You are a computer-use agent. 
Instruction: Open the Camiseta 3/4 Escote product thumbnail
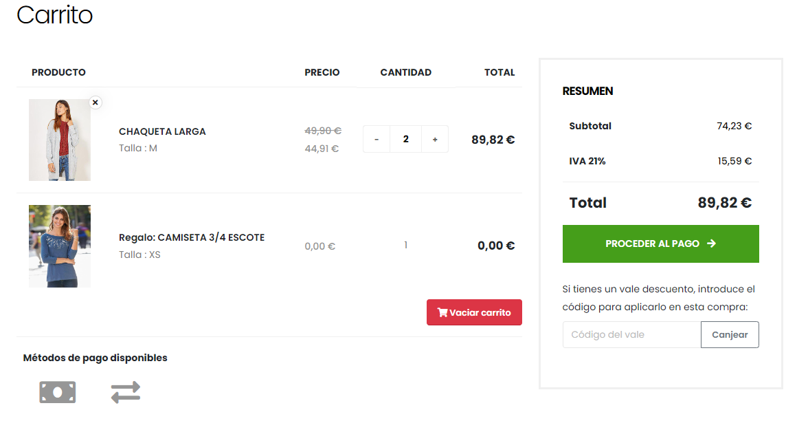pos(60,246)
